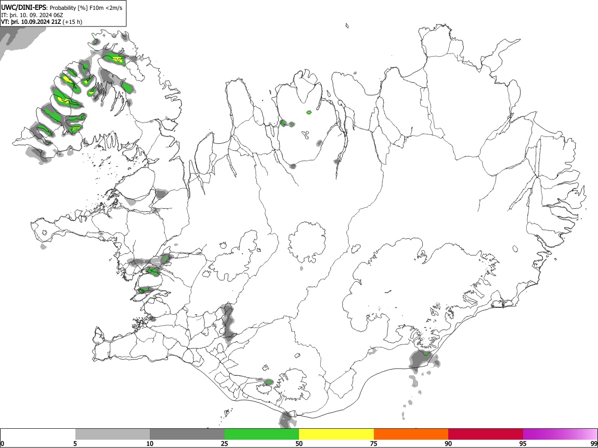Click the white 0-5% legend segment
This screenshot has width=598, height=448.
coord(38,435)
